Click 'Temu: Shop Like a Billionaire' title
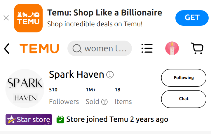The width and height of the screenshot is (211, 134). coord(104,13)
